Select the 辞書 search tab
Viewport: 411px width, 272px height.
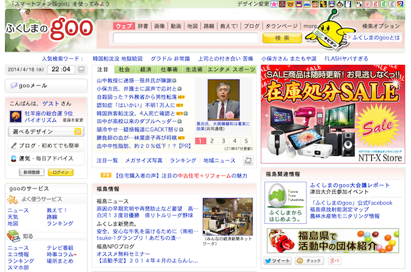(143, 26)
